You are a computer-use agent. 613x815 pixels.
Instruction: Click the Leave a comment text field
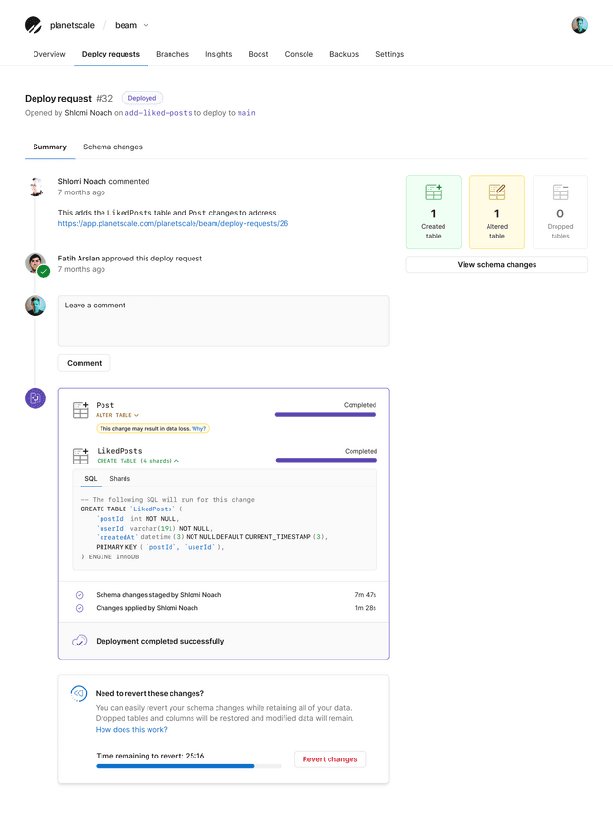[x=222, y=321]
